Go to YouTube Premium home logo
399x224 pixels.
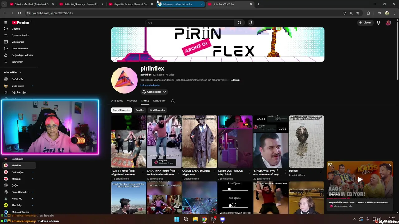(21, 23)
